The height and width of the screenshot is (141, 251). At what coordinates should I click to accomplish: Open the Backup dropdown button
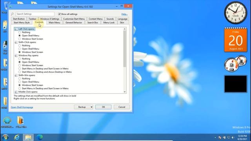84,107
